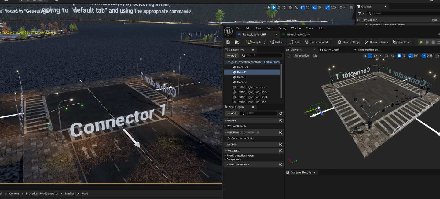Open the Outliner filter dropdown

point(361,13)
